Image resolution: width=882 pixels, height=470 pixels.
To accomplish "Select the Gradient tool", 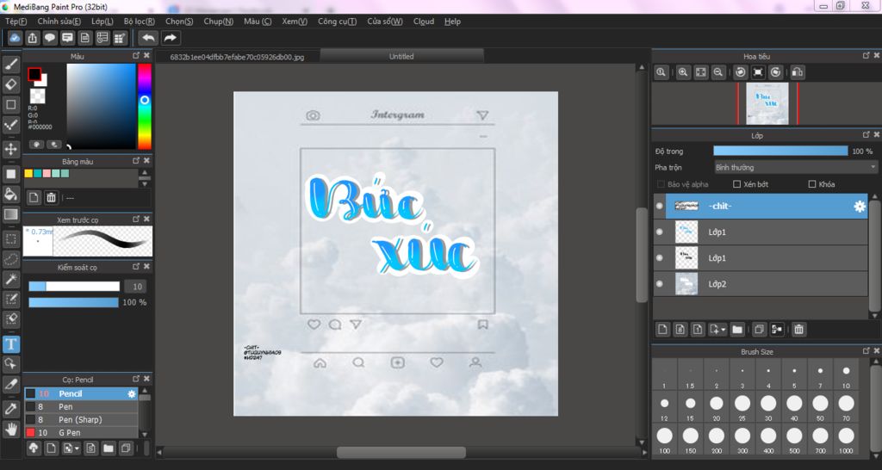I will [x=11, y=214].
